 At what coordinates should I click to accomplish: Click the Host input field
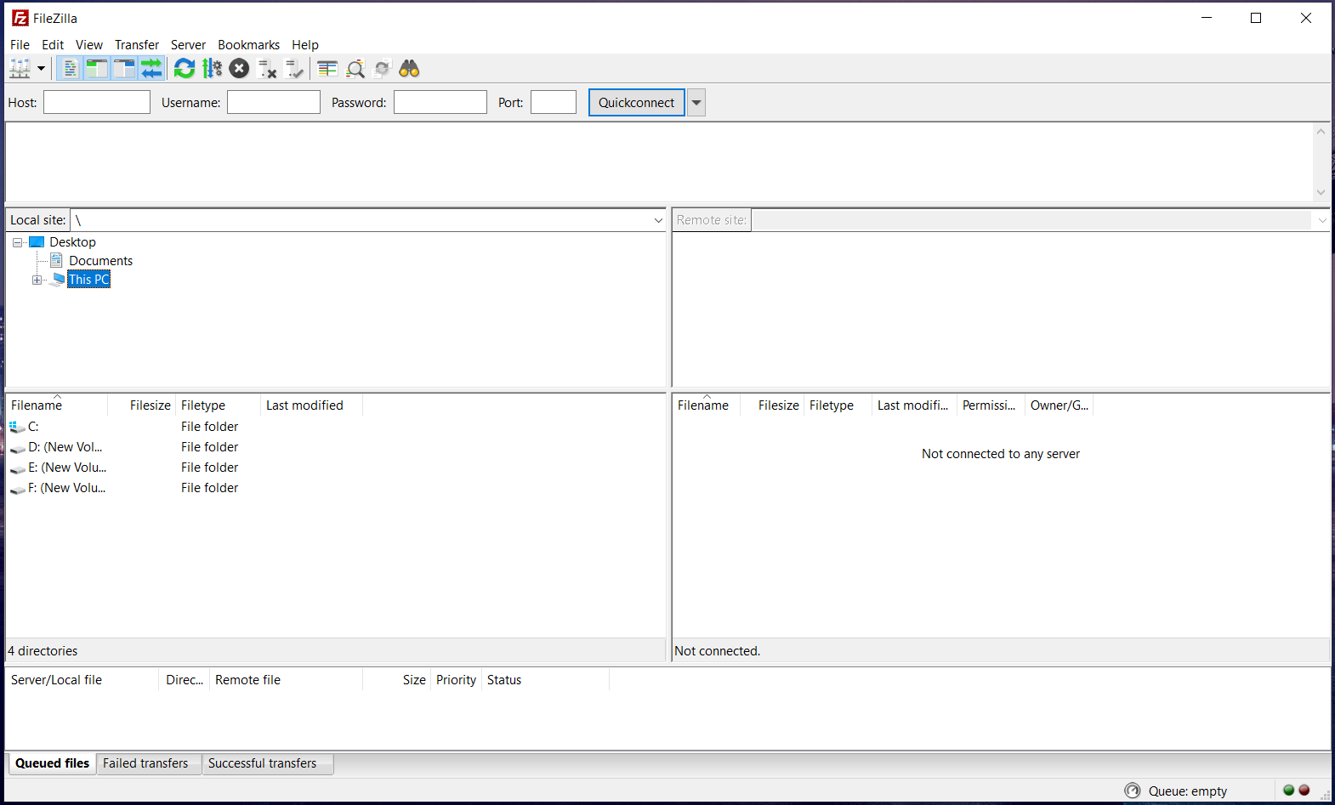(97, 103)
